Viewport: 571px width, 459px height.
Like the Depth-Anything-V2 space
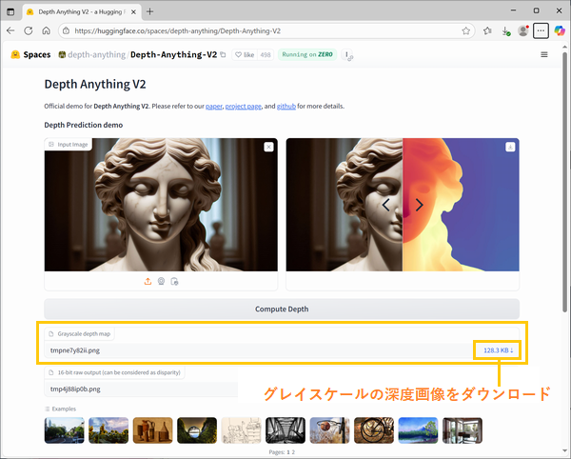tap(245, 55)
